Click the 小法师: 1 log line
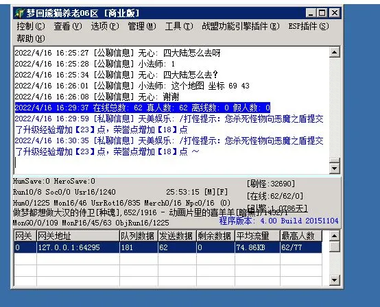The width and height of the screenshot is (380, 307). click(95, 64)
